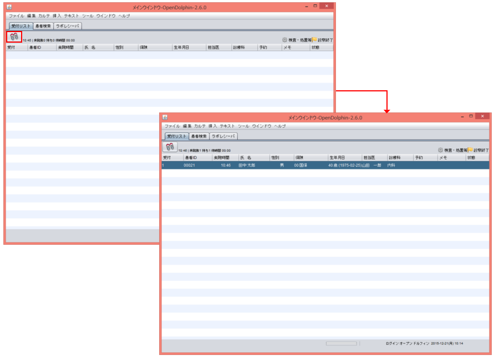Click the 性別 column header to sort
This screenshot has width=499, height=360.
tap(276, 157)
